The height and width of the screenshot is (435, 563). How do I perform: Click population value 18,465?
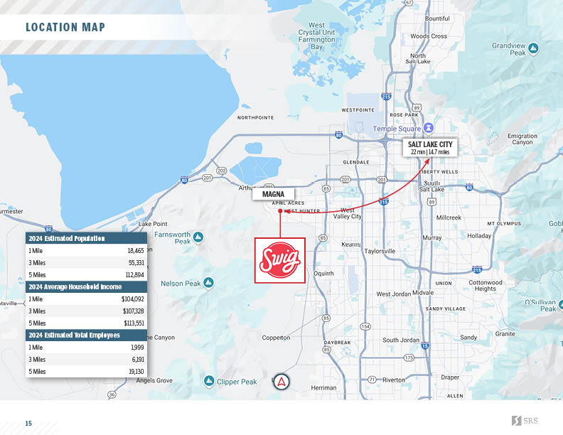click(x=136, y=251)
